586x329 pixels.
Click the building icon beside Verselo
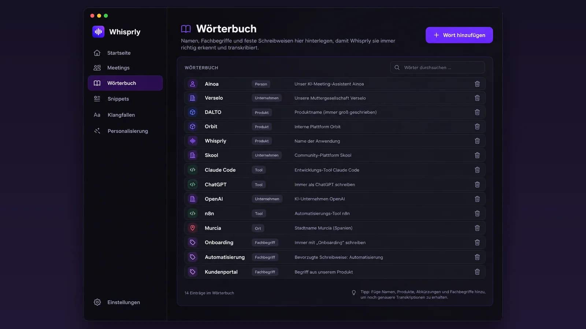193,98
